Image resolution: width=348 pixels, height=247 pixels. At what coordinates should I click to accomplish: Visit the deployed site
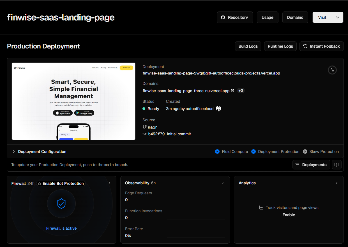pyautogui.click(x=322, y=17)
